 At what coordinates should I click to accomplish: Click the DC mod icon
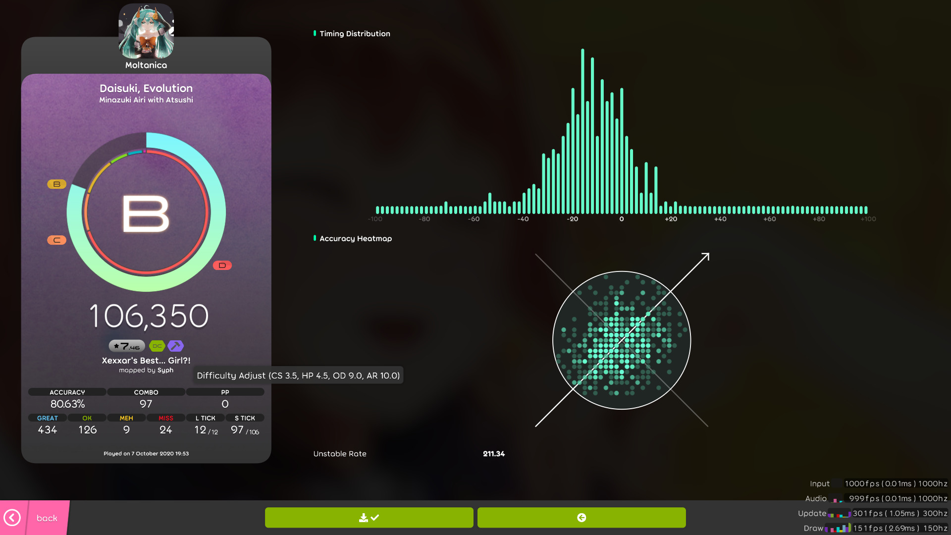[157, 346]
